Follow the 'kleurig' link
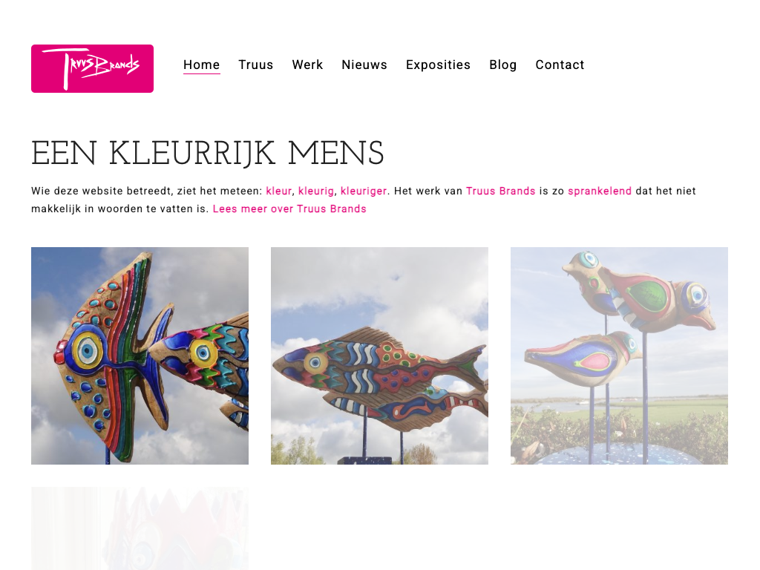Image resolution: width=760 pixels, height=570 pixels. (316, 191)
